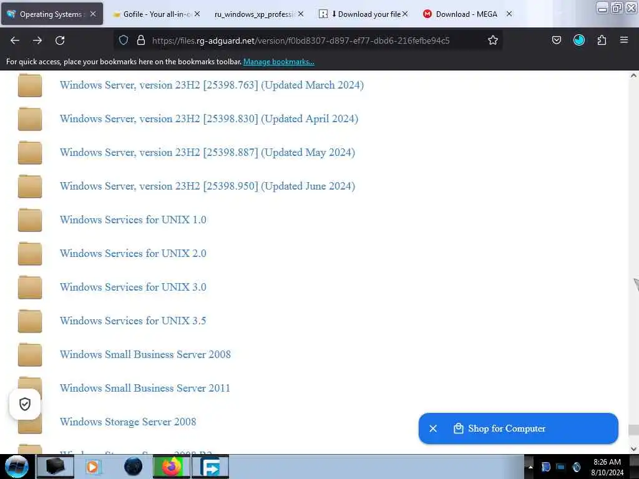Close the Gofile tab

pos(197,14)
